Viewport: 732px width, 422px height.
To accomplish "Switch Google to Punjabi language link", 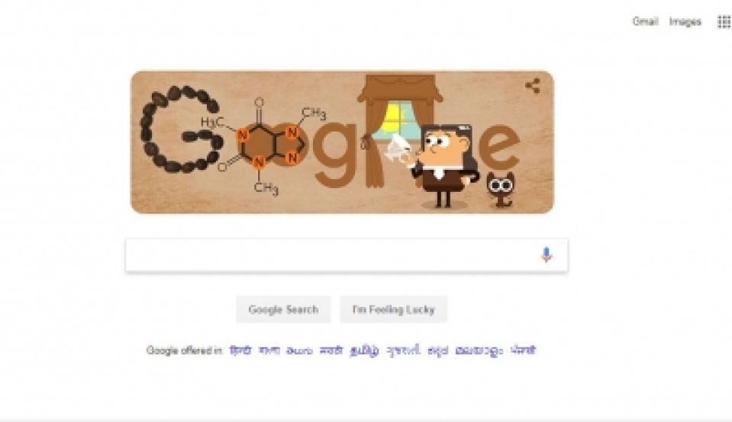I will coord(523,350).
